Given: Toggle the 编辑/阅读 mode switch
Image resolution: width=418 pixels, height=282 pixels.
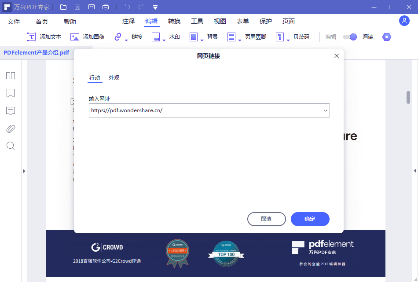Looking at the screenshot, I should [x=350, y=37].
